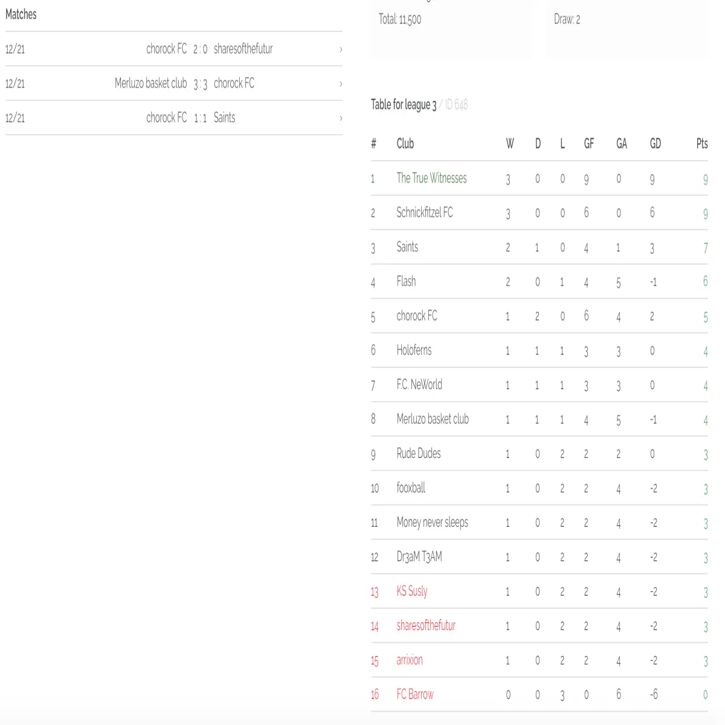Open KS Susly relegation-zone club

412,591
